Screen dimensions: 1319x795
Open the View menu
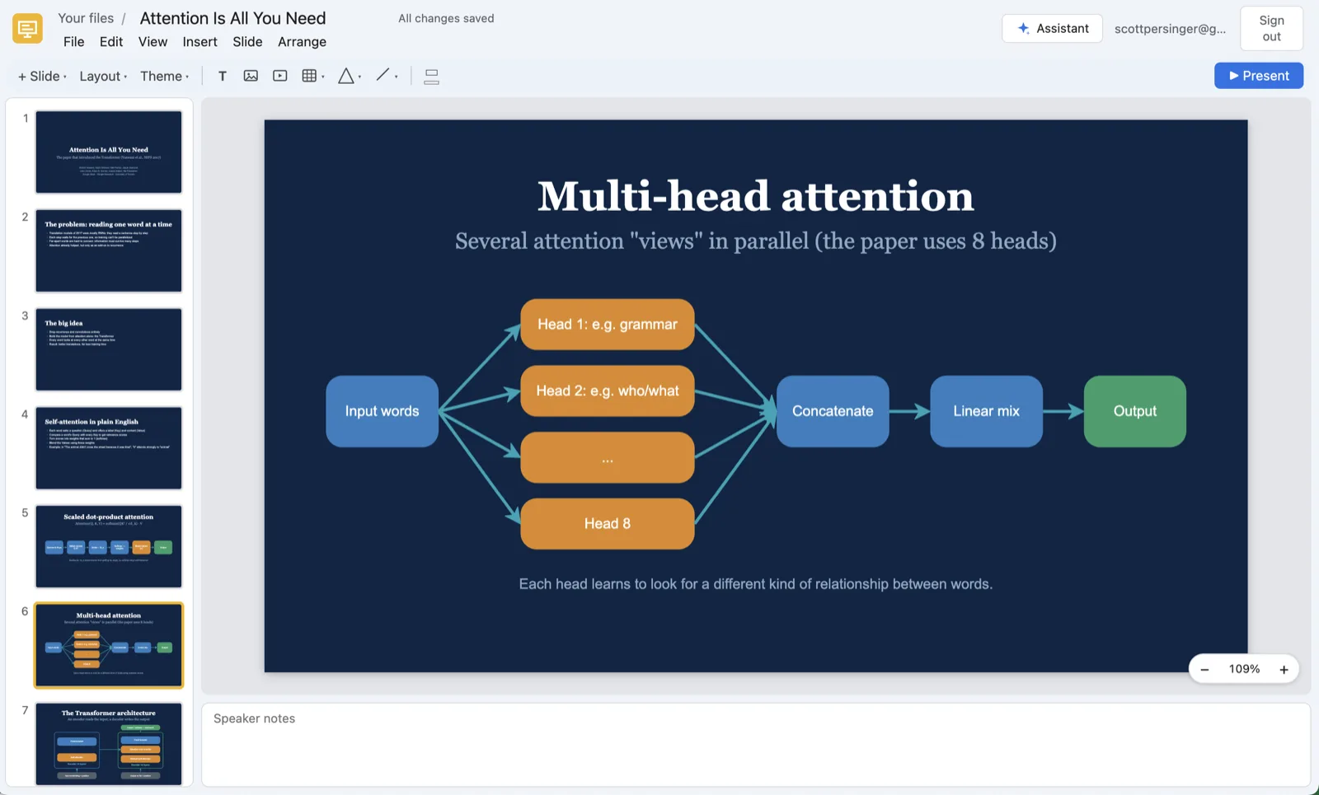click(x=153, y=42)
